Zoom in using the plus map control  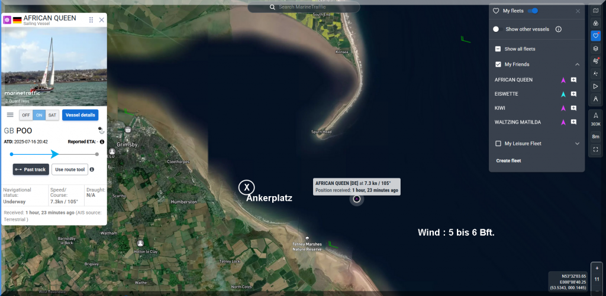point(597,268)
